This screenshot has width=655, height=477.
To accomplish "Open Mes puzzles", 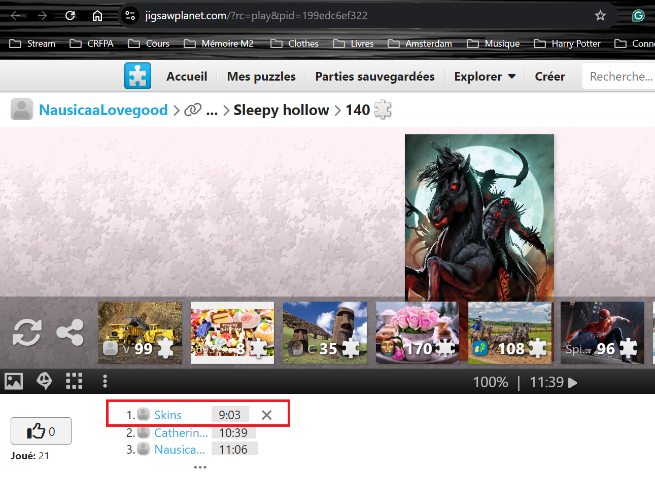I will pyautogui.click(x=261, y=77).
